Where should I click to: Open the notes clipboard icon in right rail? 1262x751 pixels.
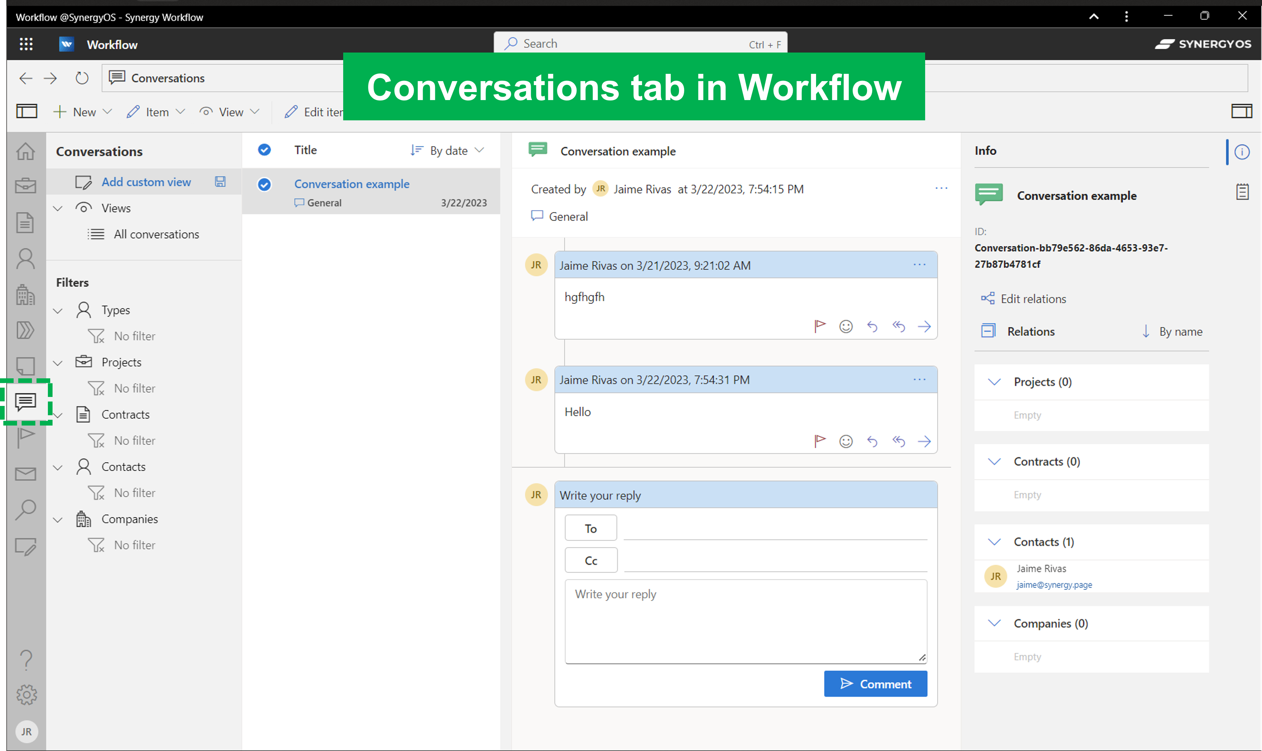pyautogui.click(x=1242, y=192)
